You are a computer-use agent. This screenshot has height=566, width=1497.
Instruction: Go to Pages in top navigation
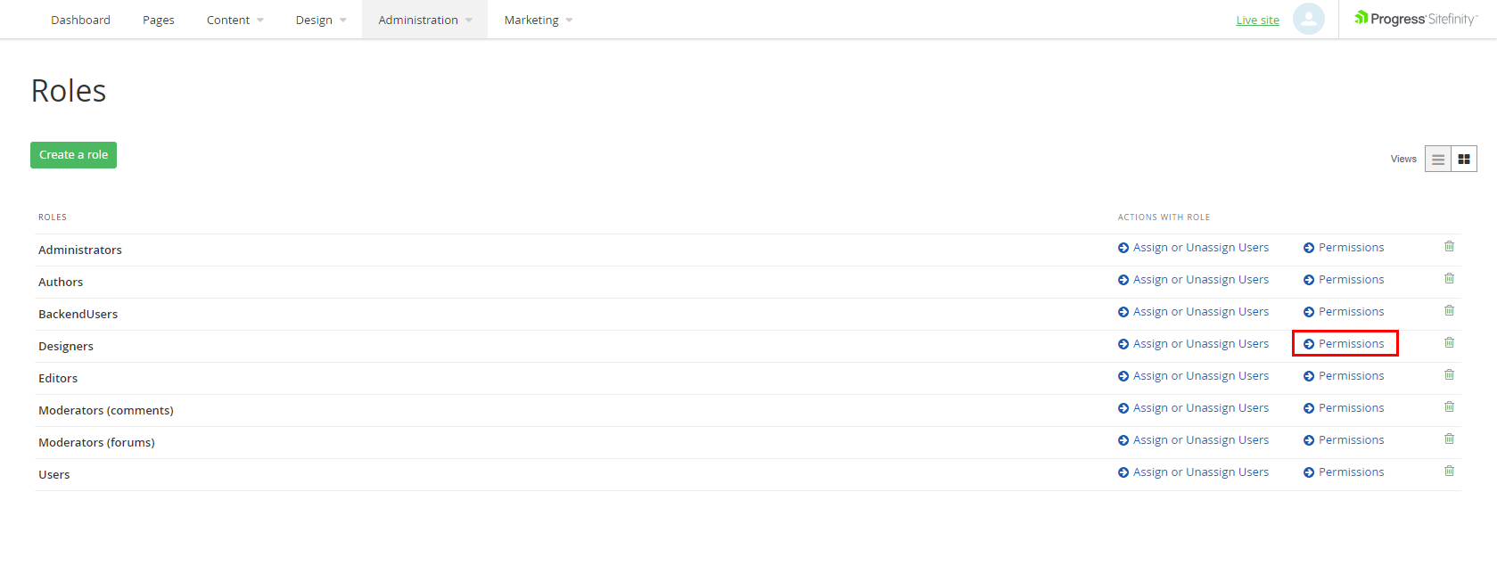(x=159, y=20)
